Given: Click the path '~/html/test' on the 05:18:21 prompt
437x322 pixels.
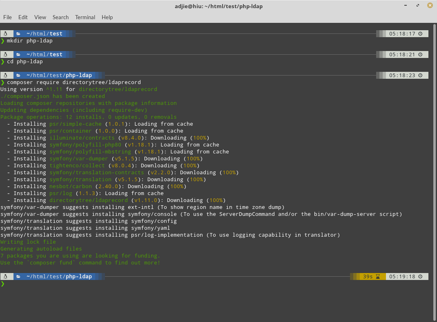Looking at the screenshot, I should (x=45, y=55).
